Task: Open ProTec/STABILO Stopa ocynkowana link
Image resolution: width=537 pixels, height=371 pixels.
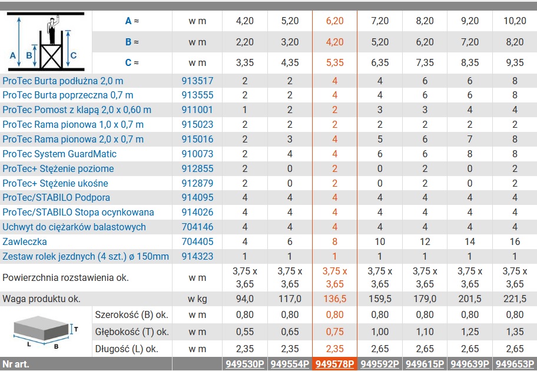Action: pos(78,212)
